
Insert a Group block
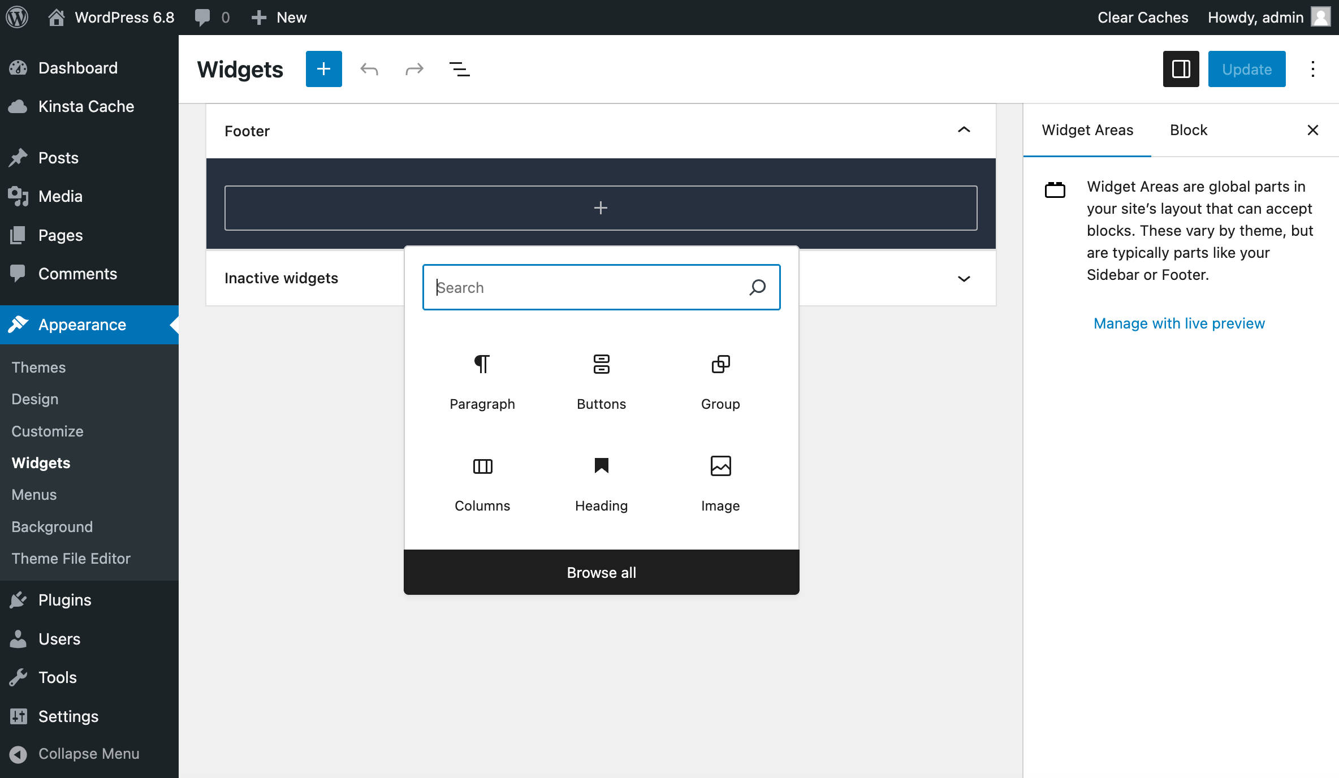point(720,380)
